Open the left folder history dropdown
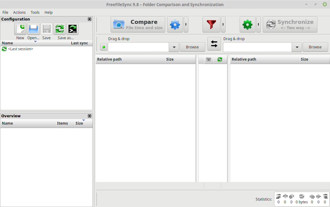The height and width of the screenshot is (207, 330). (174, 47)
